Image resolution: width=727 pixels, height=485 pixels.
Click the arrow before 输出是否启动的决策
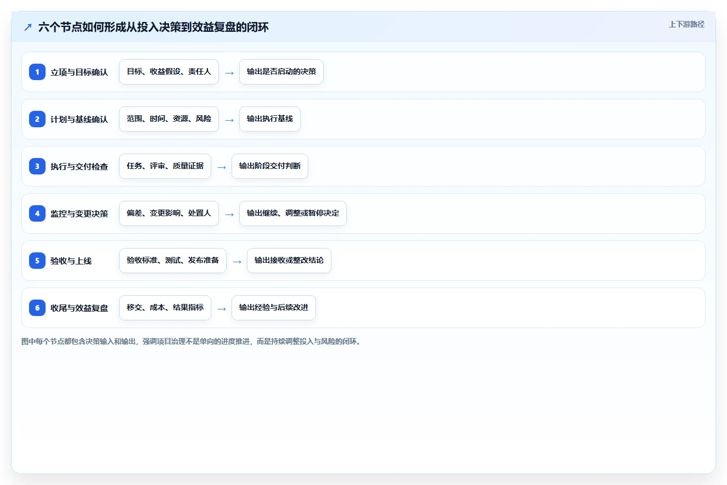[229, 72]
